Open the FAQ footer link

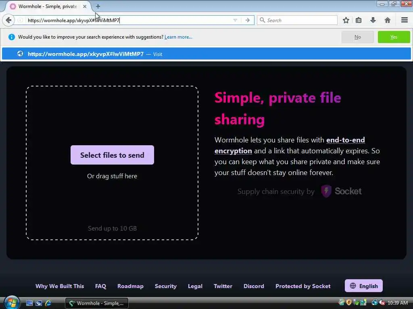pyautogui.click(x=100, y=286)
